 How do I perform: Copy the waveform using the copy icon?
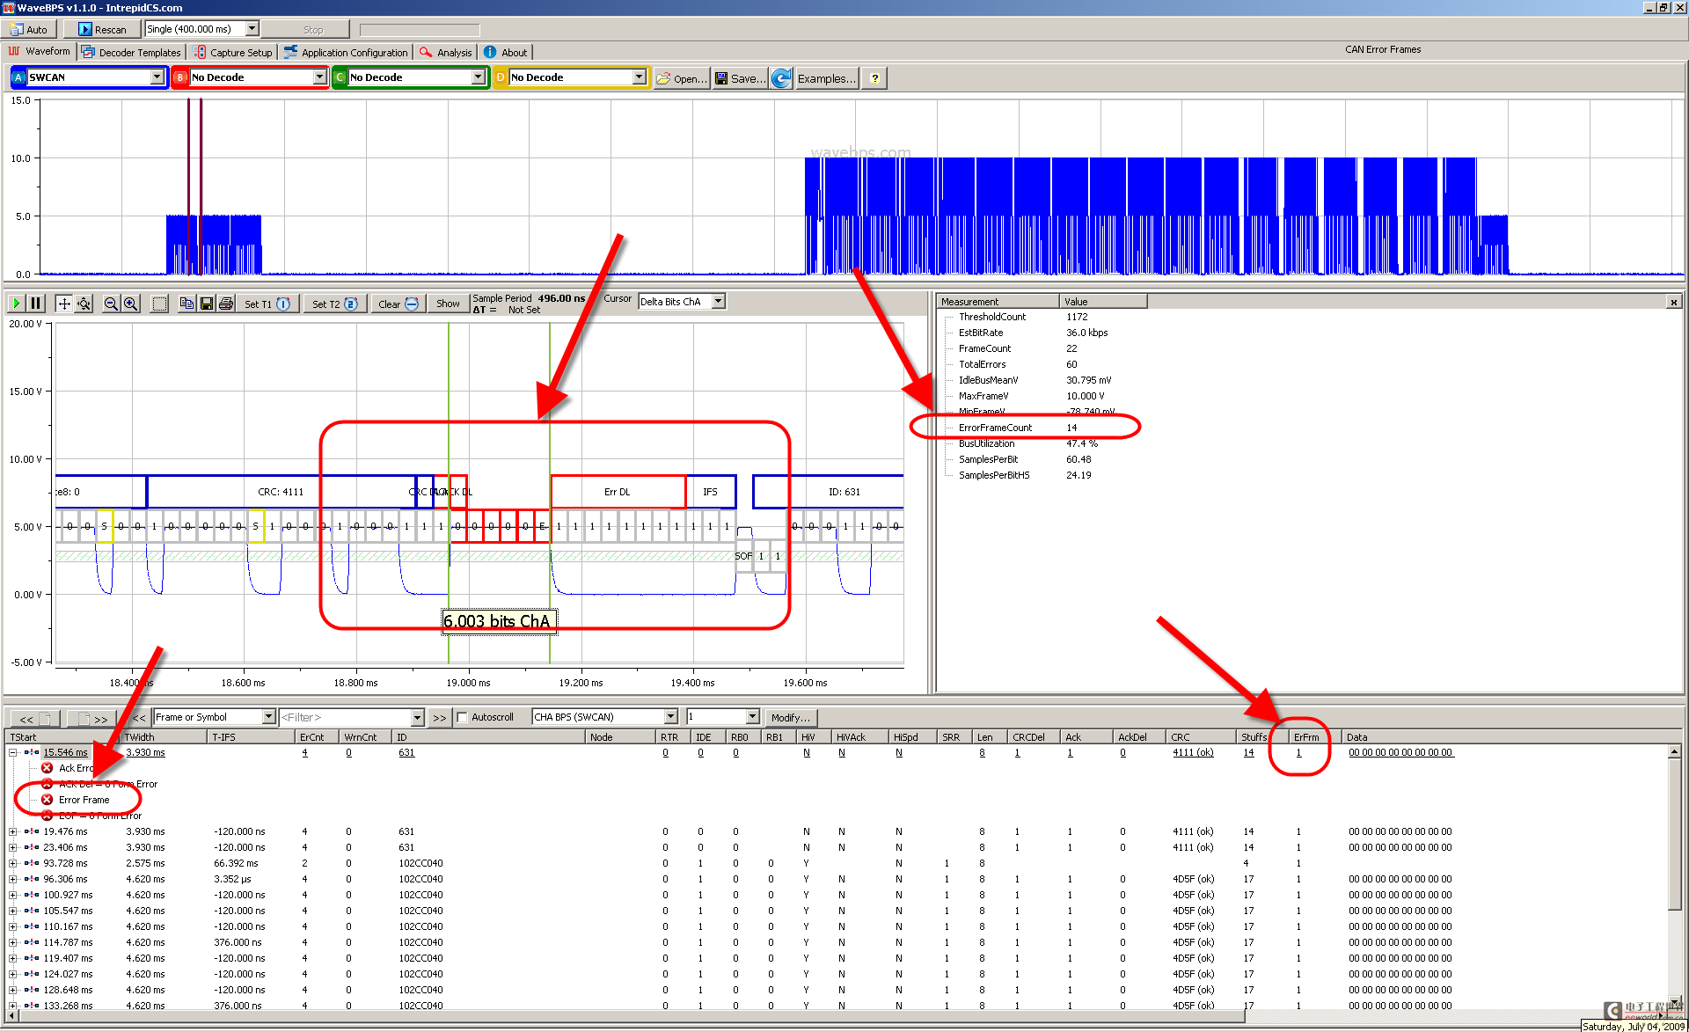pos(186,304)
